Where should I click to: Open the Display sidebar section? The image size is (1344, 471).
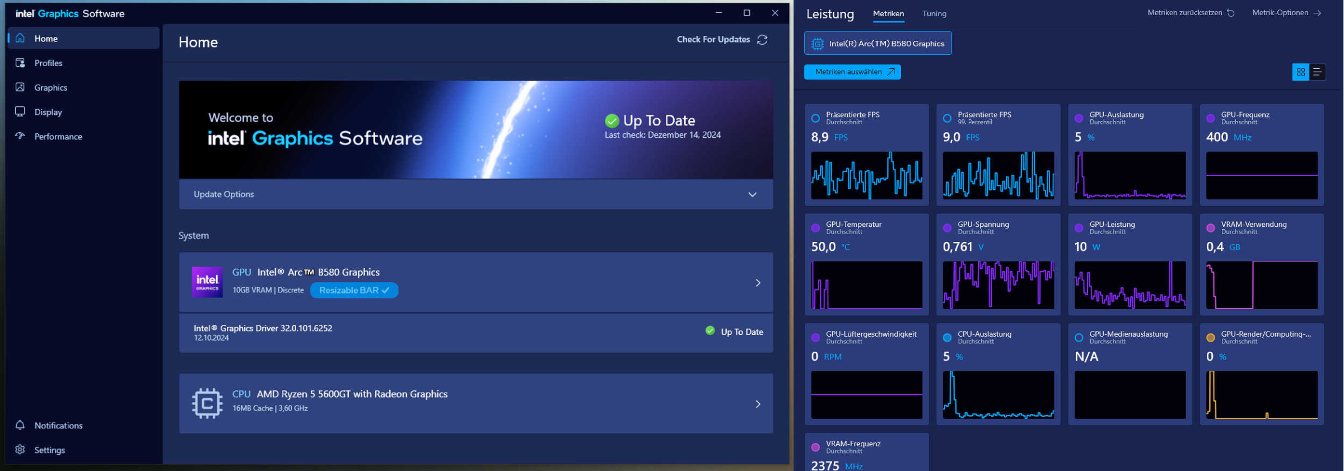click(x=84, y=112)
